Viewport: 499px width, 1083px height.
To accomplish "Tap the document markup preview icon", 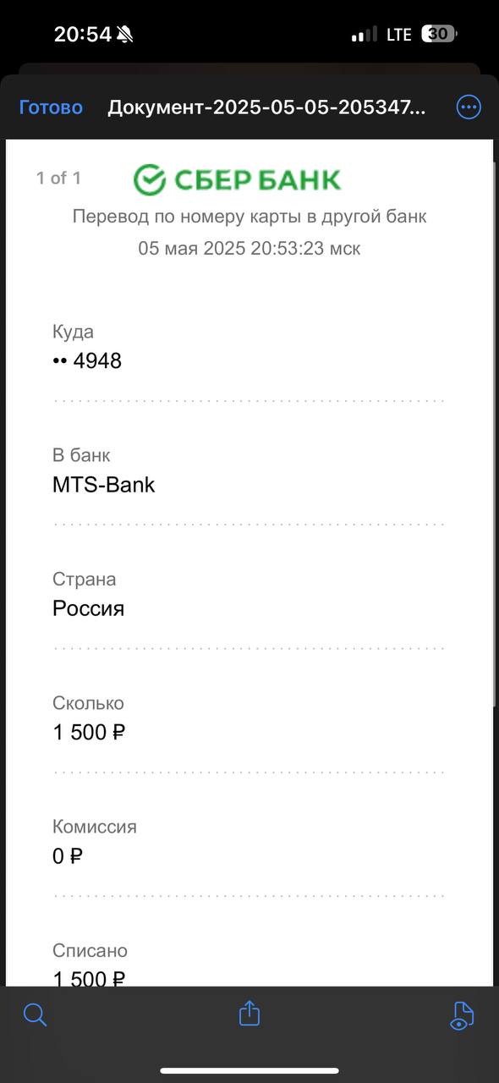I will [x=462, y=1014].
